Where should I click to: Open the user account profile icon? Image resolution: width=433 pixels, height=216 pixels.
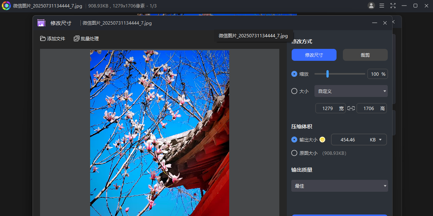pos(371,6)
